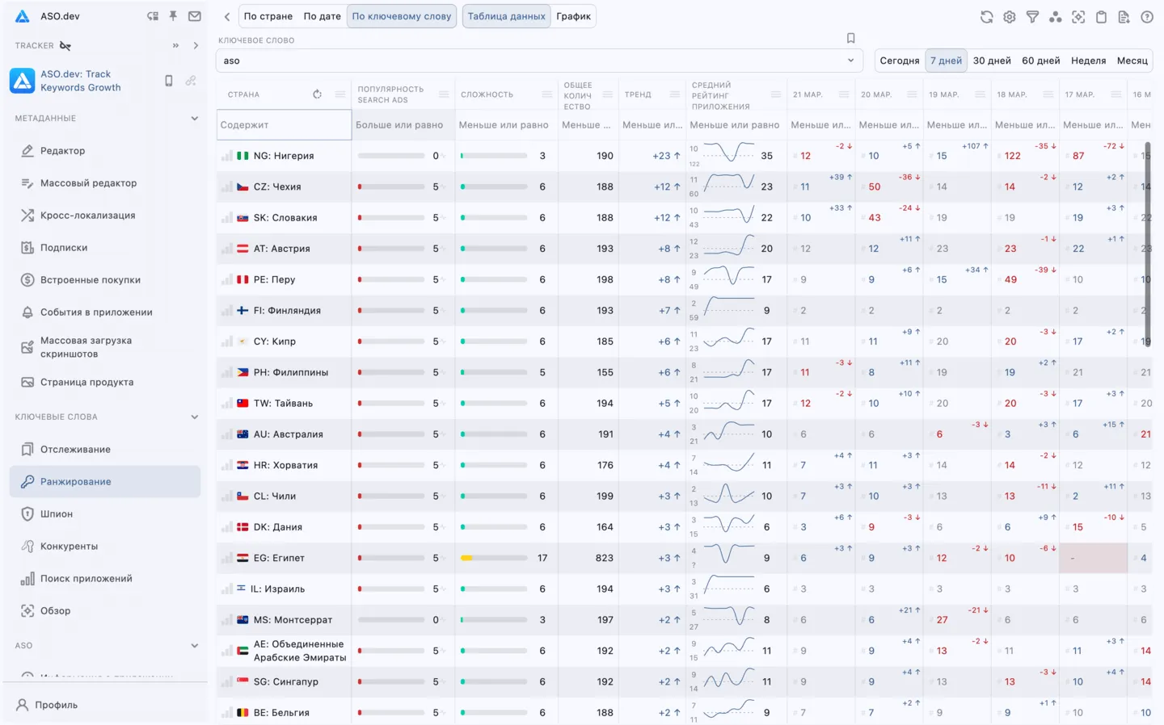Open the Профиль link at sidebar bottom
1164x725 pixels.
(56, 705)
